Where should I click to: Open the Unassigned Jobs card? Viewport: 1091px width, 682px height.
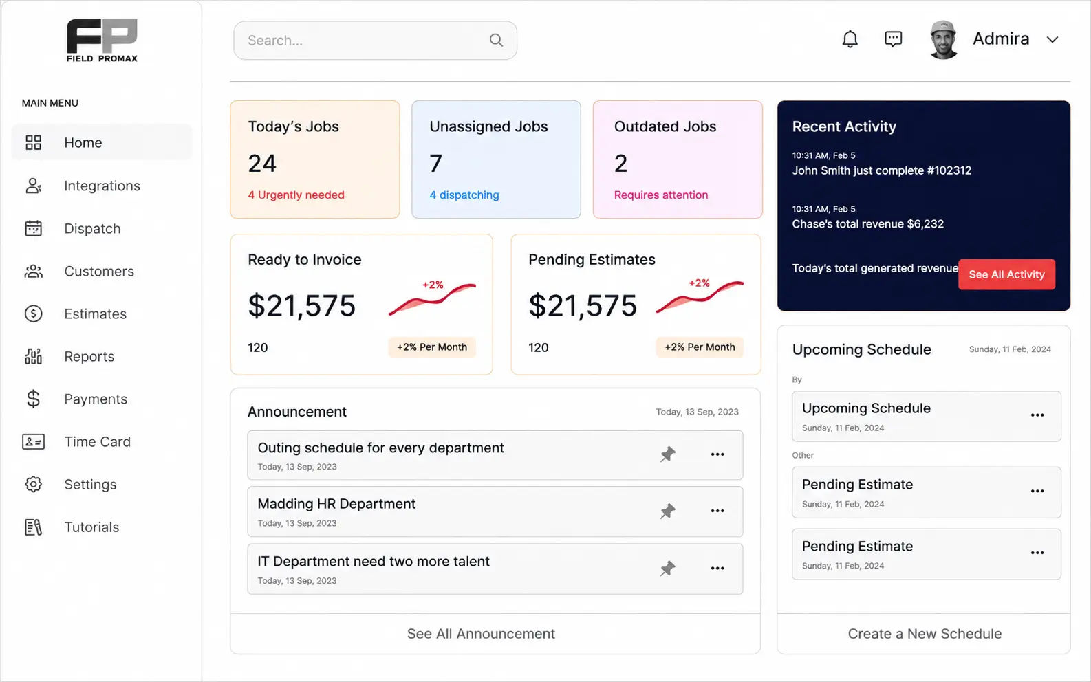point(496,159)
